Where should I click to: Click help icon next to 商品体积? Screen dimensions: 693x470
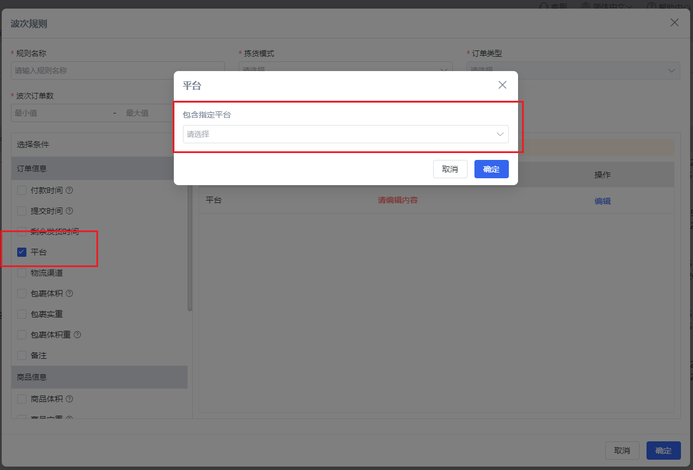[69, 399]
